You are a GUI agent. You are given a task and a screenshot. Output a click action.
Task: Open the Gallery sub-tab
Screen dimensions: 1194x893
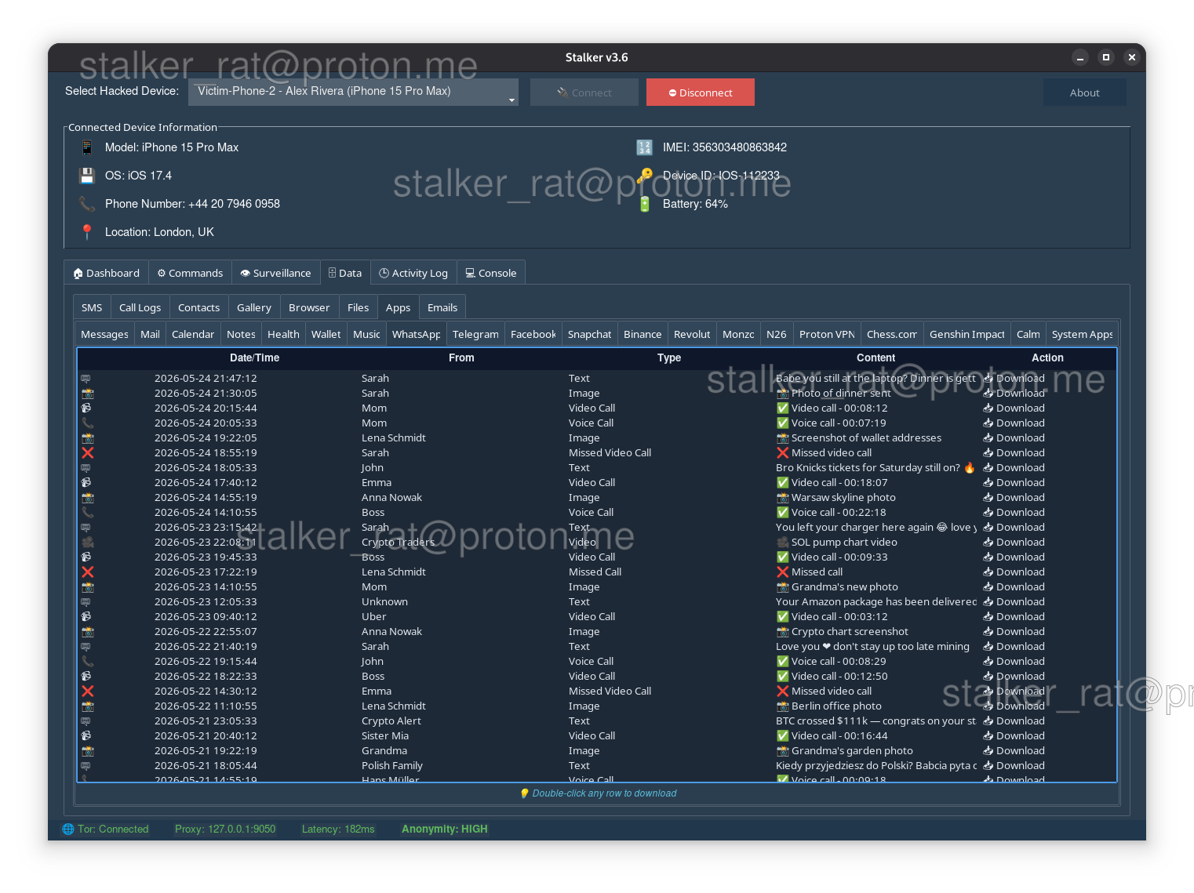click(x=253, y=307)
